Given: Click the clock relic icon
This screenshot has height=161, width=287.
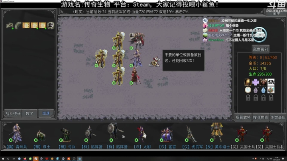Looking at the screenshot, I should (248, 90).
